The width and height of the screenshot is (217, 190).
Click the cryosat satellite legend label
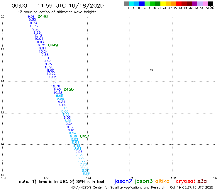tap(185, 181)
